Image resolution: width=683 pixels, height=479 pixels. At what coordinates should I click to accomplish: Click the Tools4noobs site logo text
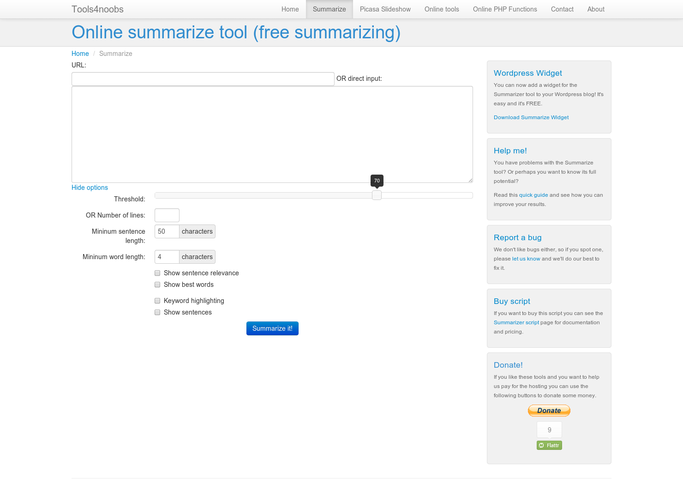point(97,9)
